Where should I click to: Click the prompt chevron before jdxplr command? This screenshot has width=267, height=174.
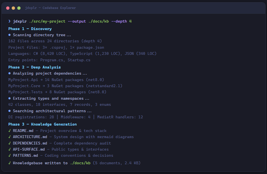9,21
